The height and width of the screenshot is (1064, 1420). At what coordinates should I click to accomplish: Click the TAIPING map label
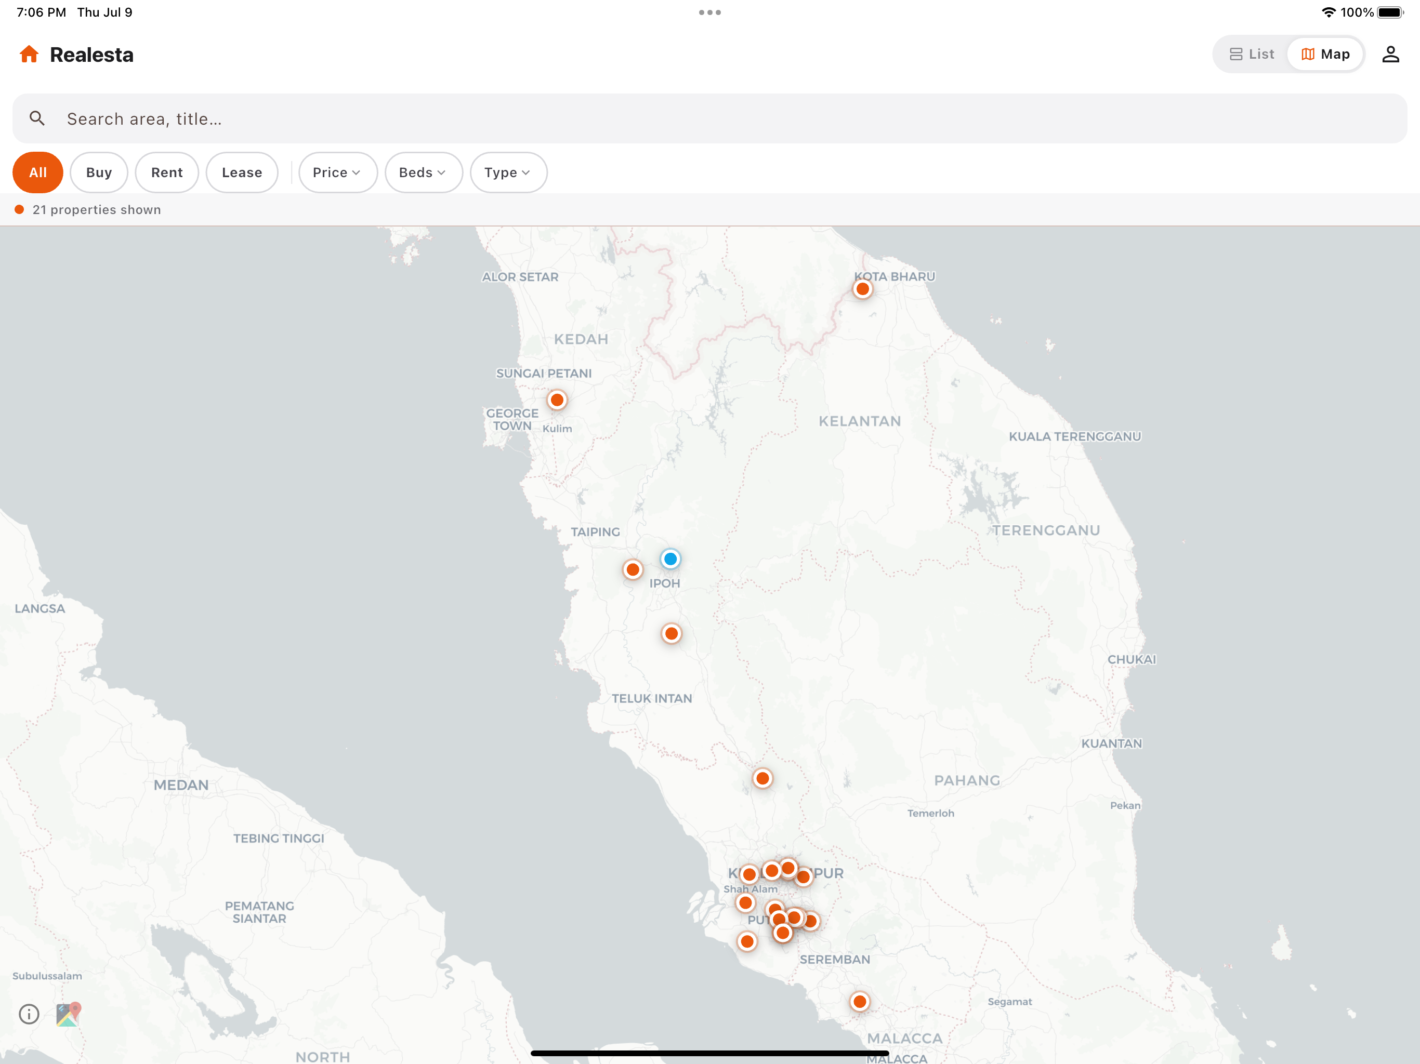[595, 532]
